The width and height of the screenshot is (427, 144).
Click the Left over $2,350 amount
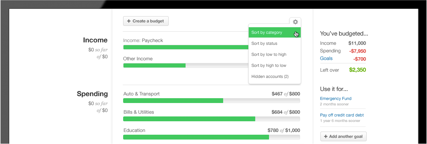357,70
